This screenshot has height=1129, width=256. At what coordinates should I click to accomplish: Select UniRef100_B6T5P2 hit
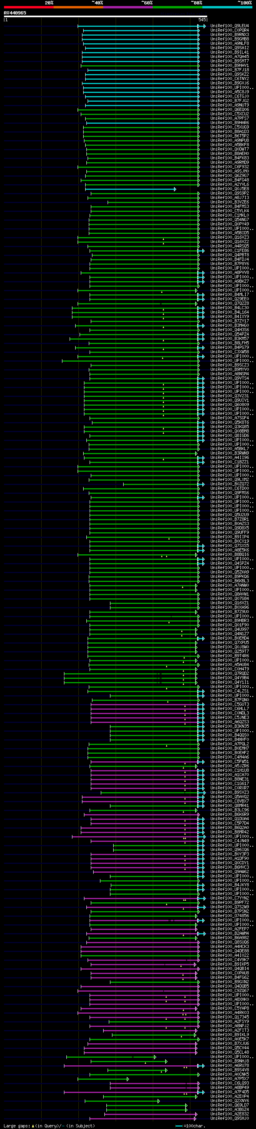(230, 136)
